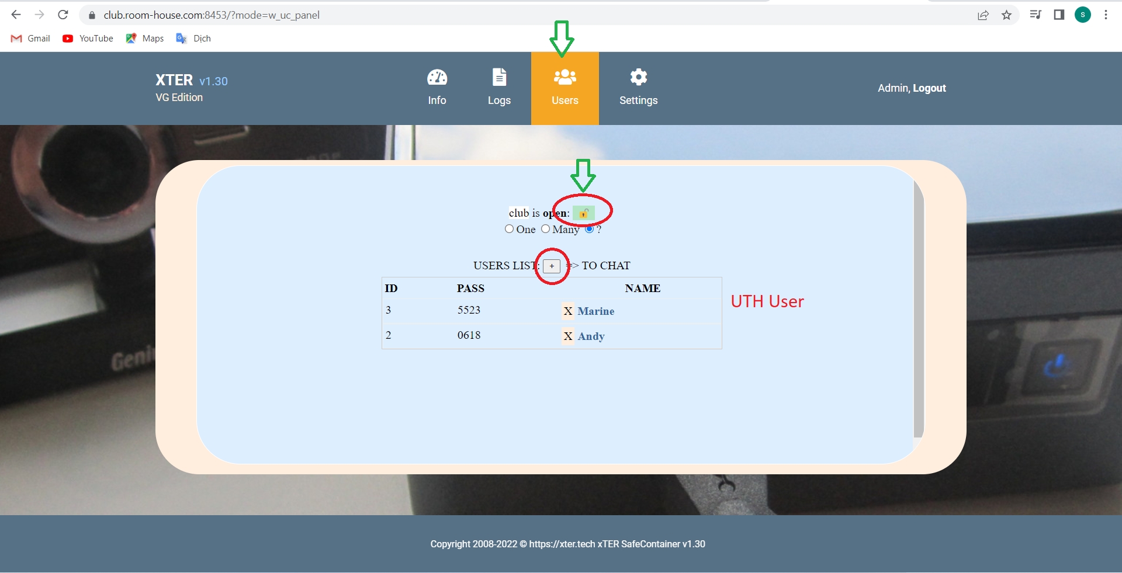The width and height of the screenshot is (1122, 573).
Task: Select the question mark radio option
Action: click(x=590, y=229)
